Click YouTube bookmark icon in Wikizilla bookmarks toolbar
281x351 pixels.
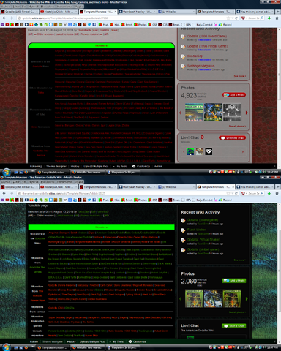[7, 25]
